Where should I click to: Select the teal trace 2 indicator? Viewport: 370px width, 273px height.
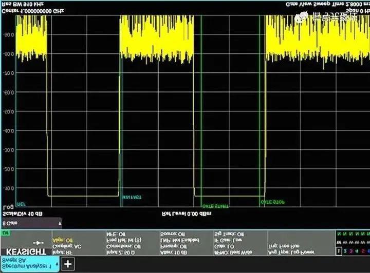tap(345, 251)
